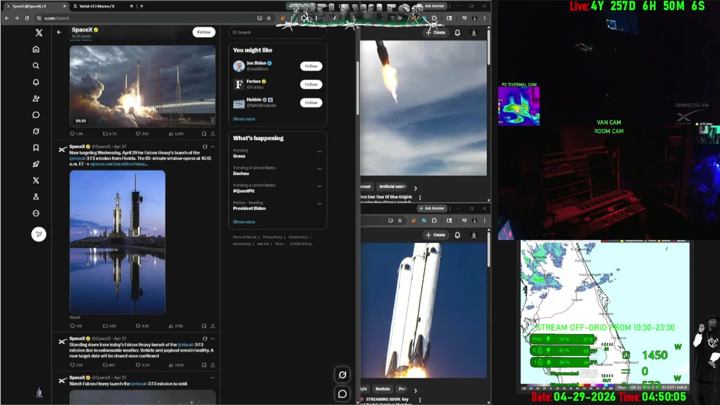Click the X search input field
Viewport: 720px width, 405px height.
pyautogui.click(x=278, y=32)
